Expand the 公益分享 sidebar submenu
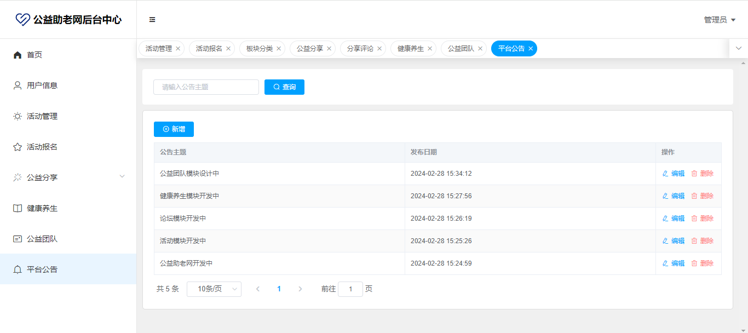This screenshot has height=333, width=748. (122, 176)
